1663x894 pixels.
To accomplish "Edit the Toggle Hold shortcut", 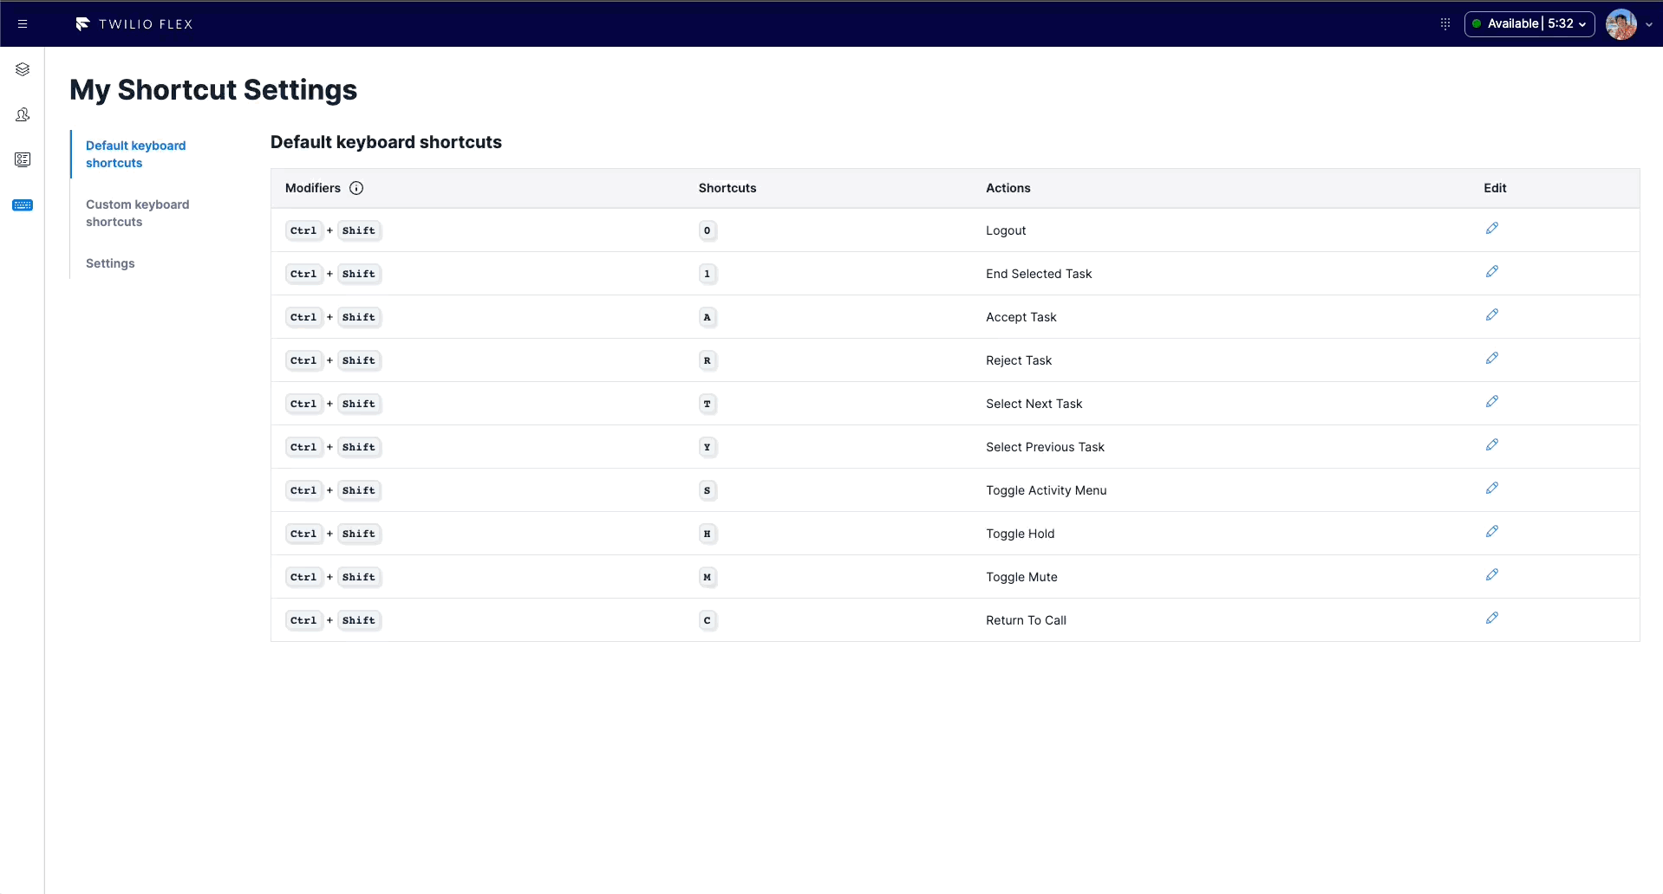I will [x=1491, y=532].
